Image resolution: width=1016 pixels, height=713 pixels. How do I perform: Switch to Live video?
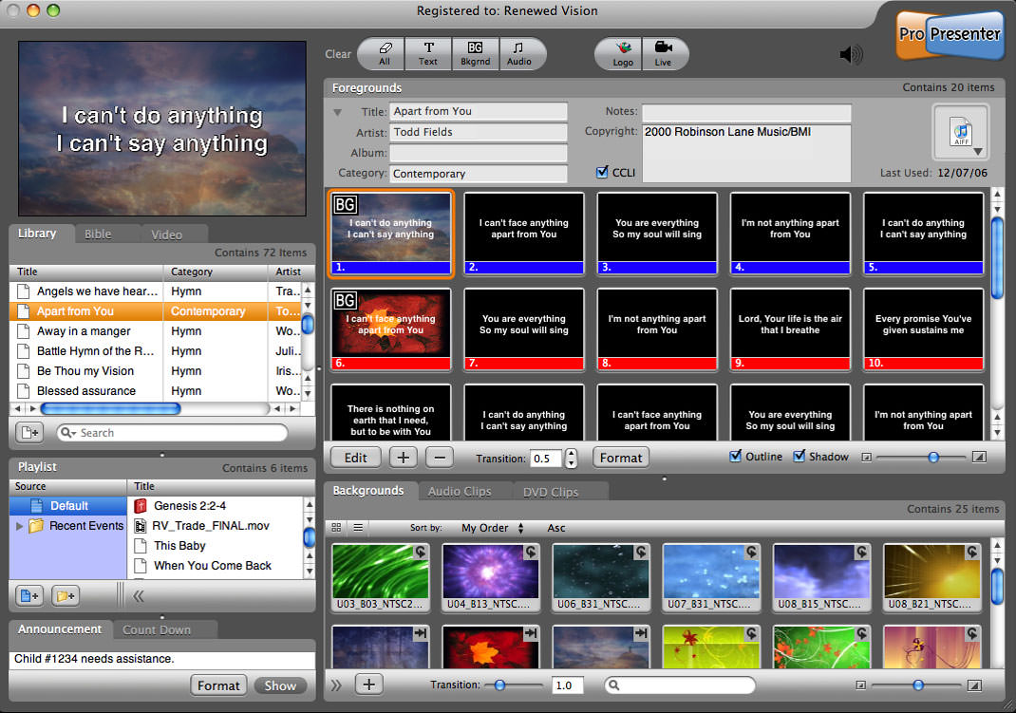664,54
